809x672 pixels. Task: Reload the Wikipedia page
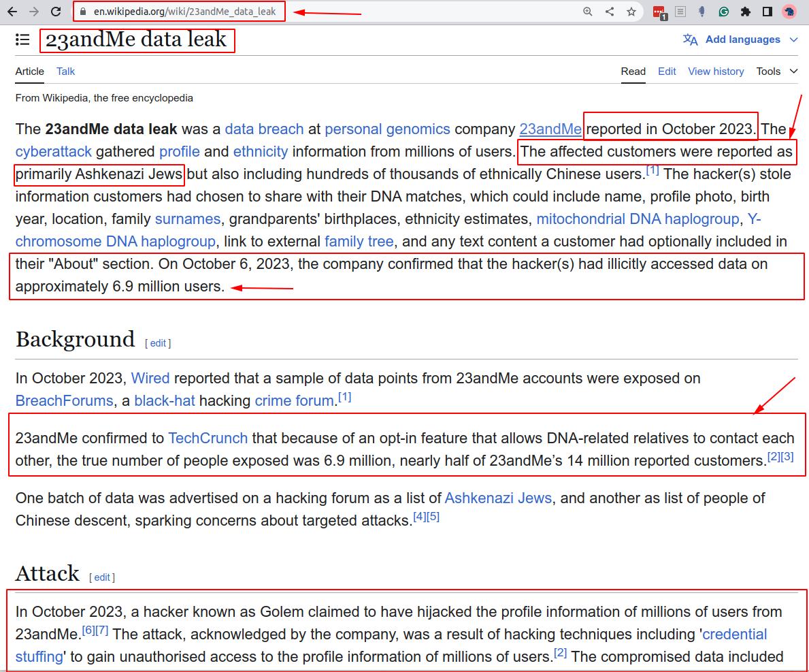point(56,12)
